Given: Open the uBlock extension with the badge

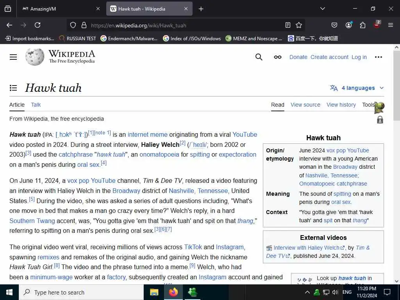Looking at the screenshot, I should [377, 25].
